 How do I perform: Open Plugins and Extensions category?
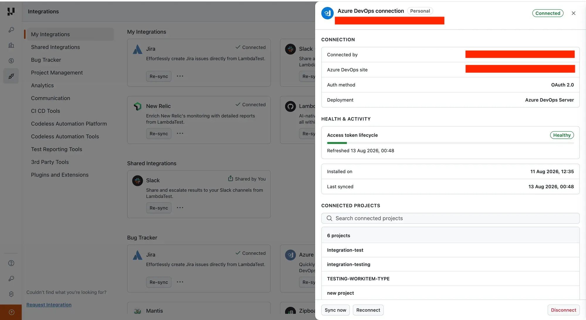[60, 175]
